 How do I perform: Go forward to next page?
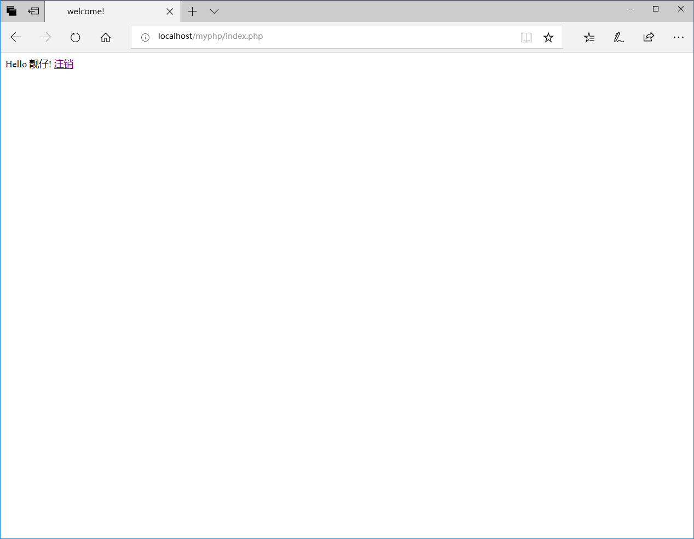tap(45, 37)
